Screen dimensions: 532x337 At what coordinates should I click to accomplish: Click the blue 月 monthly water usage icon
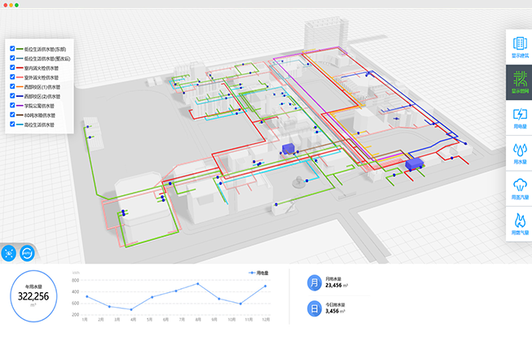coord(314,282)
